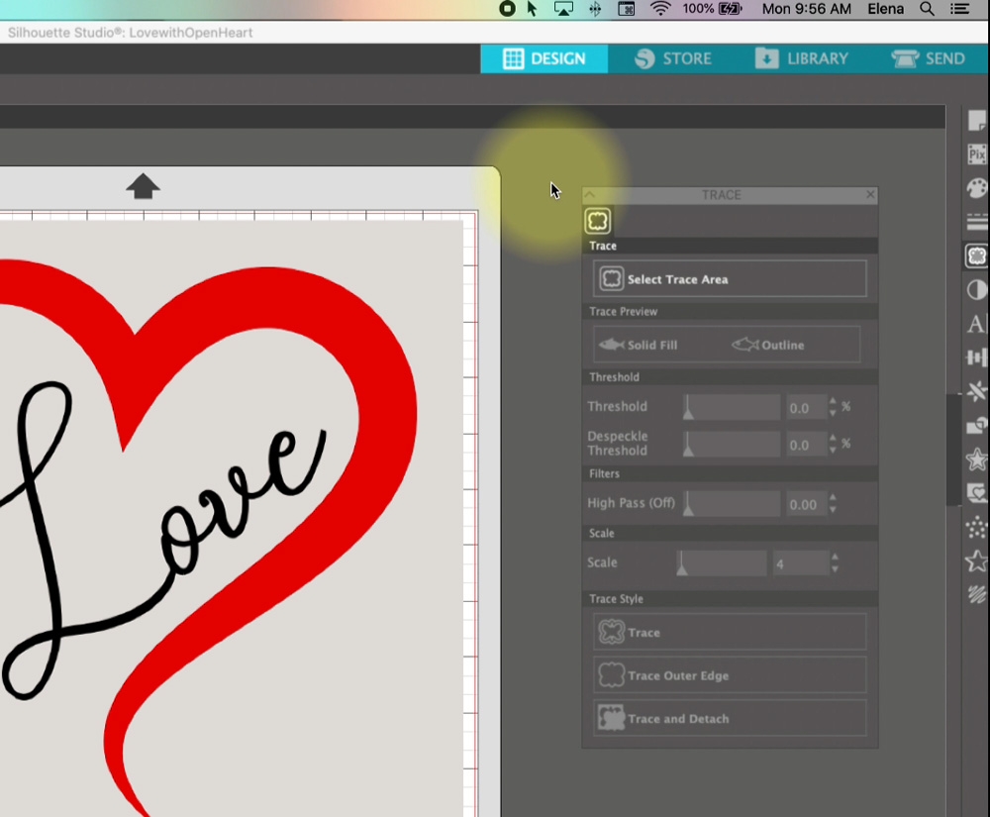Viewport: 990px width, 817px height.
Task: Open the Page Setup panel icon
Action: point(976,119)
